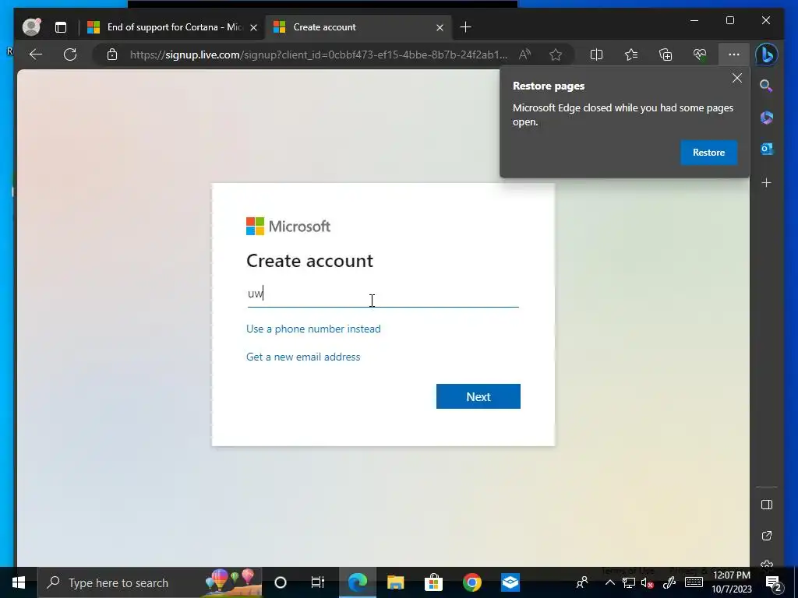Open link in new window sidebar icon
798x598 pixels.
click(x=767, y=536)
